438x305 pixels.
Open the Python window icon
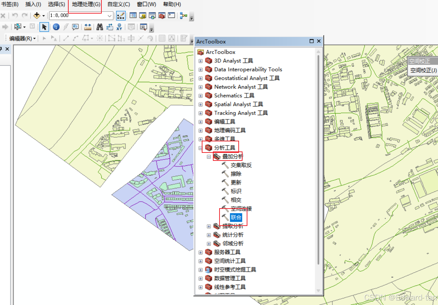tap(171, 15)
